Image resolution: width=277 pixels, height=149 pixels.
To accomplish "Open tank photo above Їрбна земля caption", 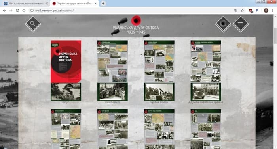I will [x=159, y=92].
